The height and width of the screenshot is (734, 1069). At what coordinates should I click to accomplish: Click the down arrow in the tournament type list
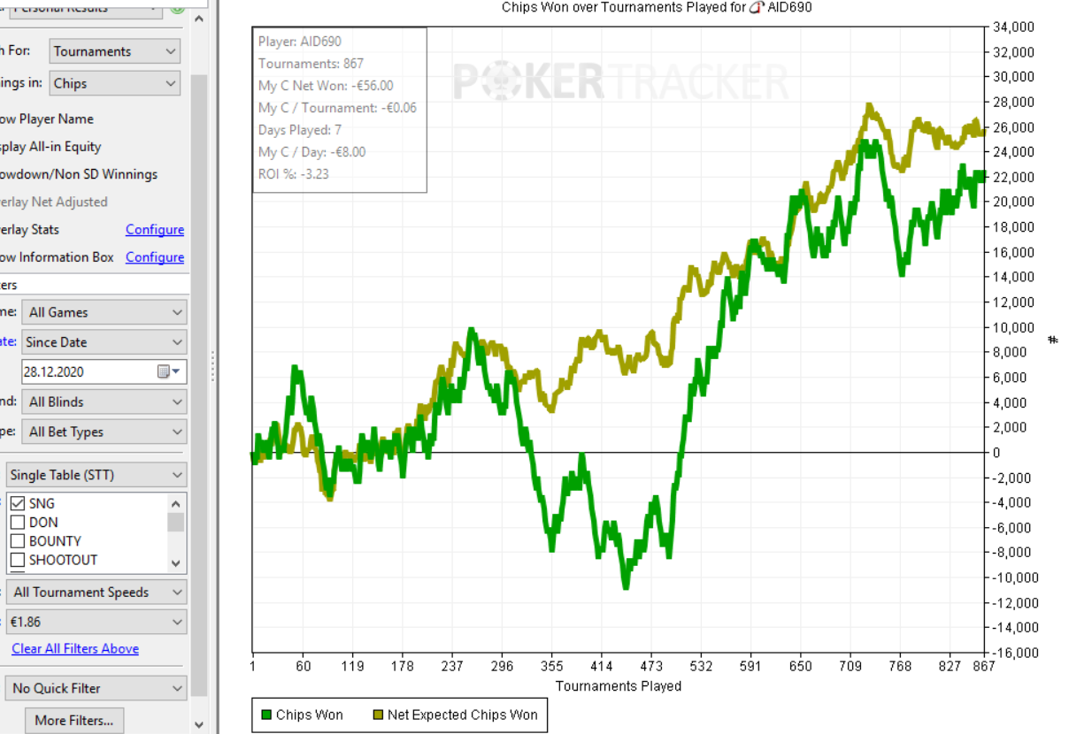[x=175, y=563]
